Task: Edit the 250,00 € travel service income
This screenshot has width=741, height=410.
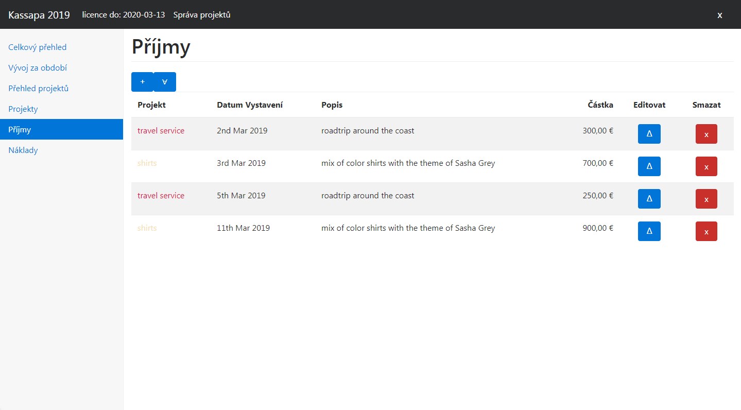Action: pos(649,199)
